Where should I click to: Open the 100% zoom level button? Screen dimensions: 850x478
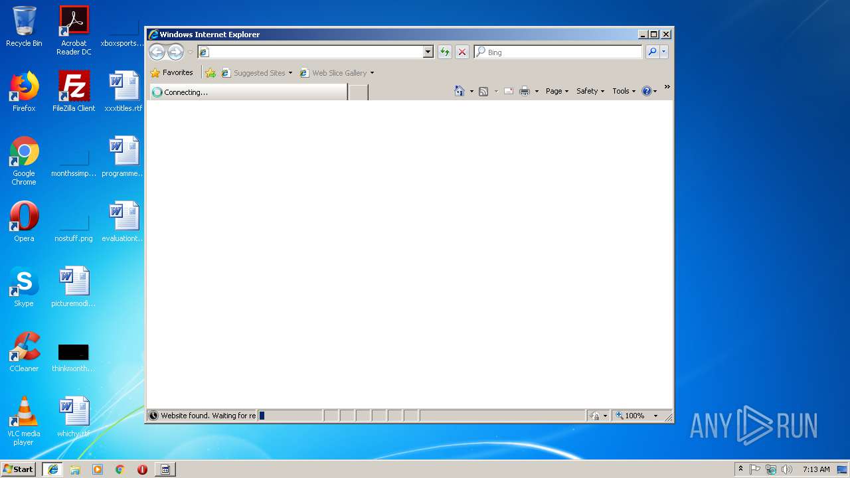point(630,416)
